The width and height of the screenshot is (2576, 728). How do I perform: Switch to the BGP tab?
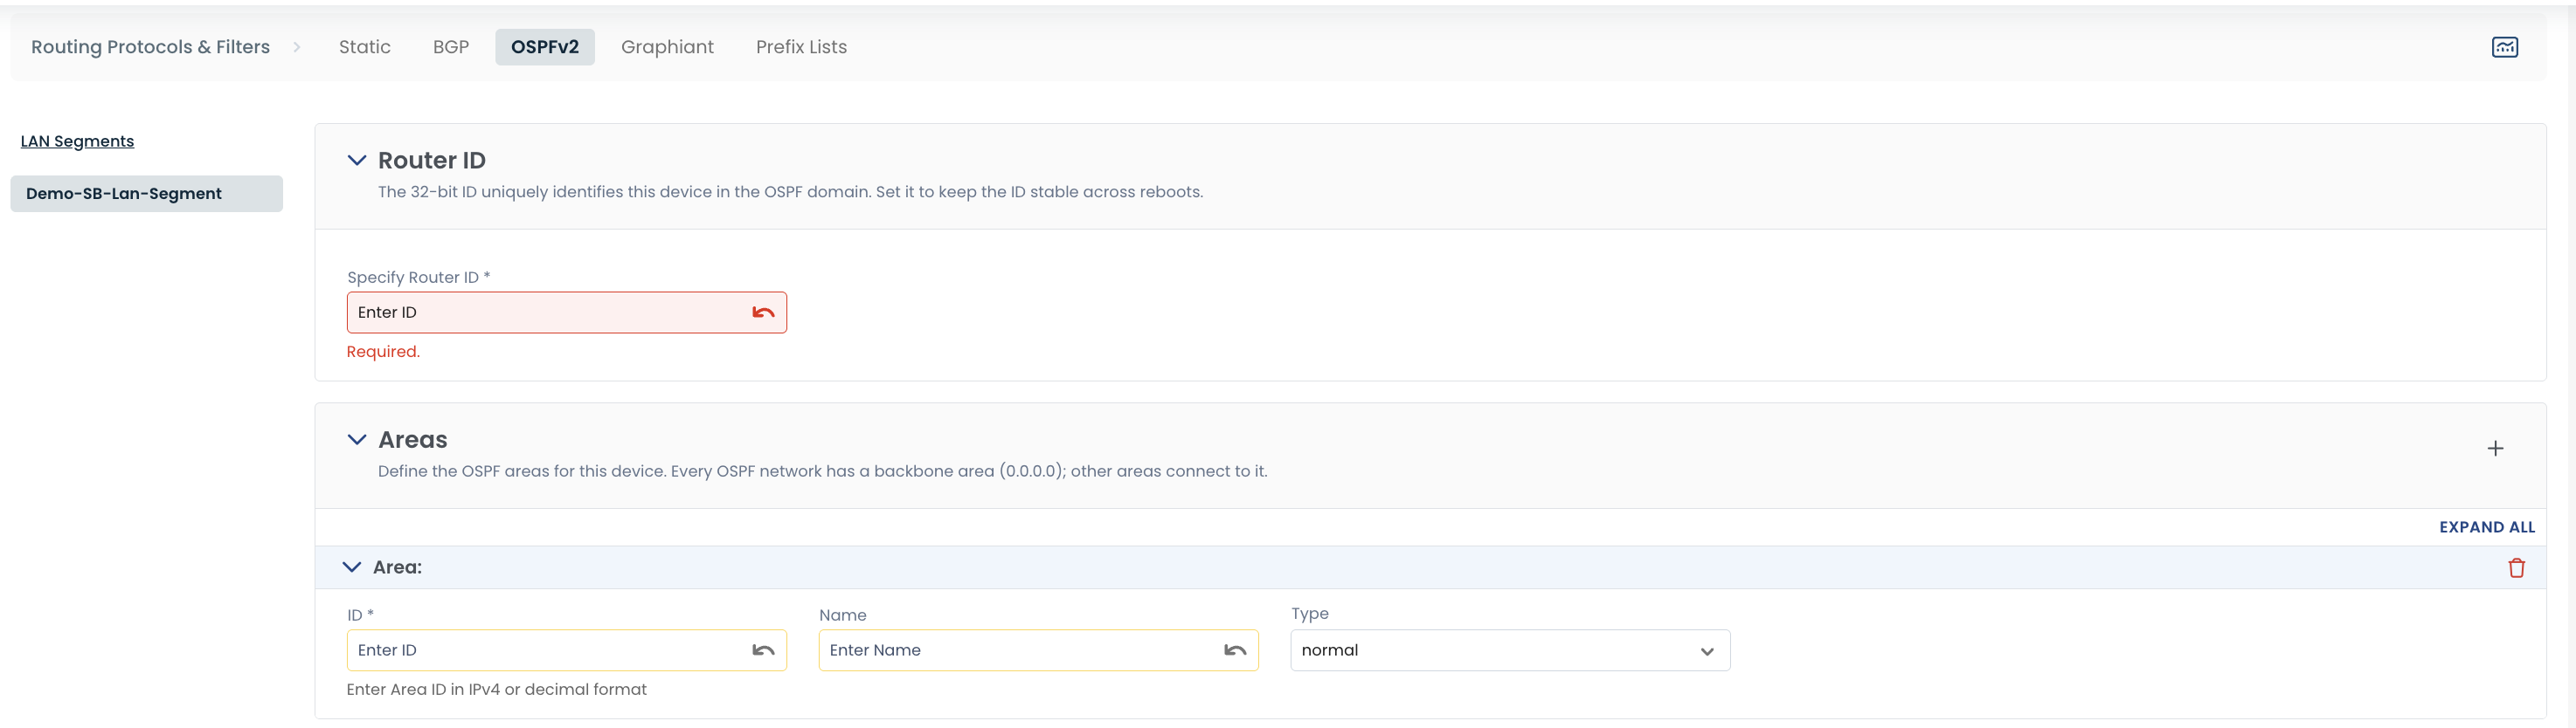(451, 47)
